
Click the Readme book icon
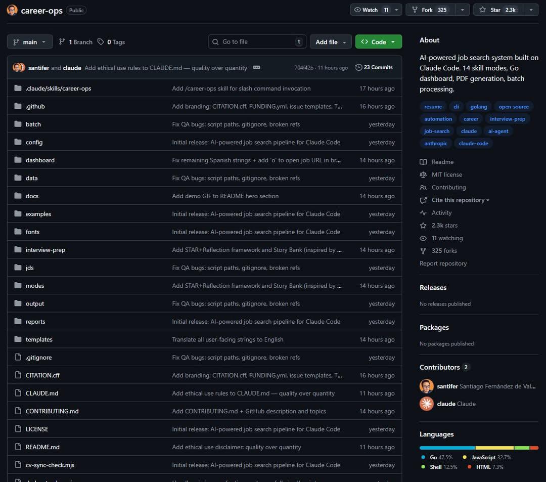(x=423, y=162)
